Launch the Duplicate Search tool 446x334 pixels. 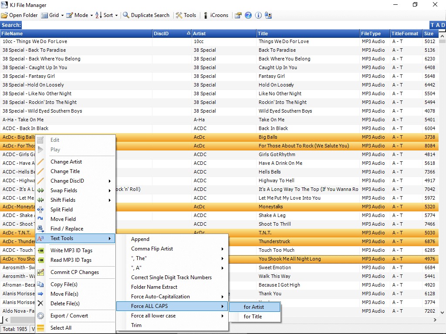click(146, 15)
